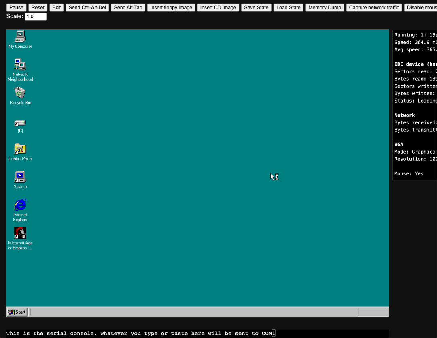Click the 'Network' heading in stats panel
Screen dimensions: 437x338
pyautogui.click(x=404, y=115)
